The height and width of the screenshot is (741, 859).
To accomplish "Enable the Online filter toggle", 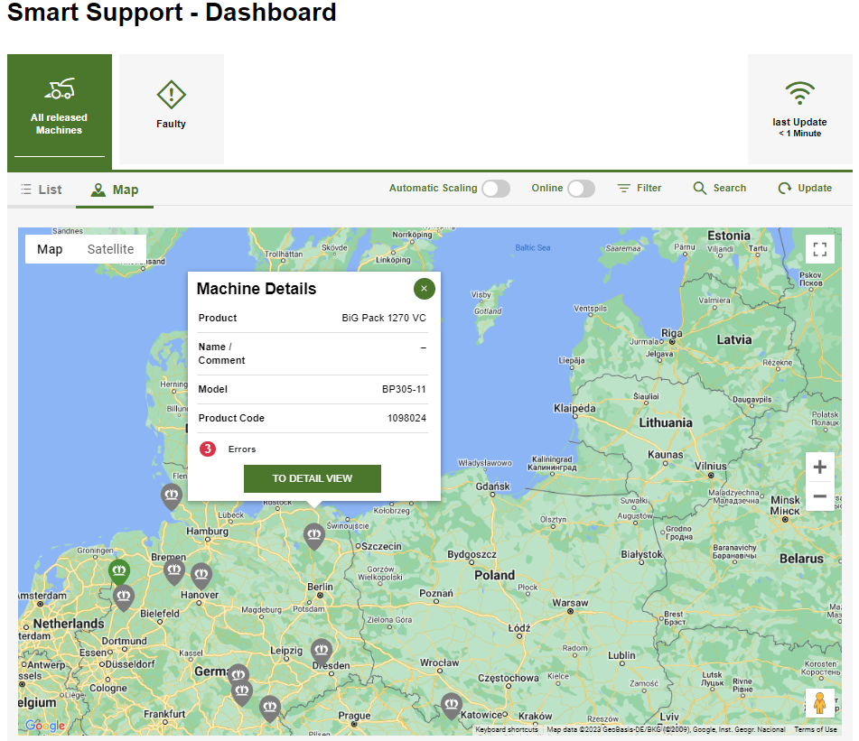I will tap(581, 189).
